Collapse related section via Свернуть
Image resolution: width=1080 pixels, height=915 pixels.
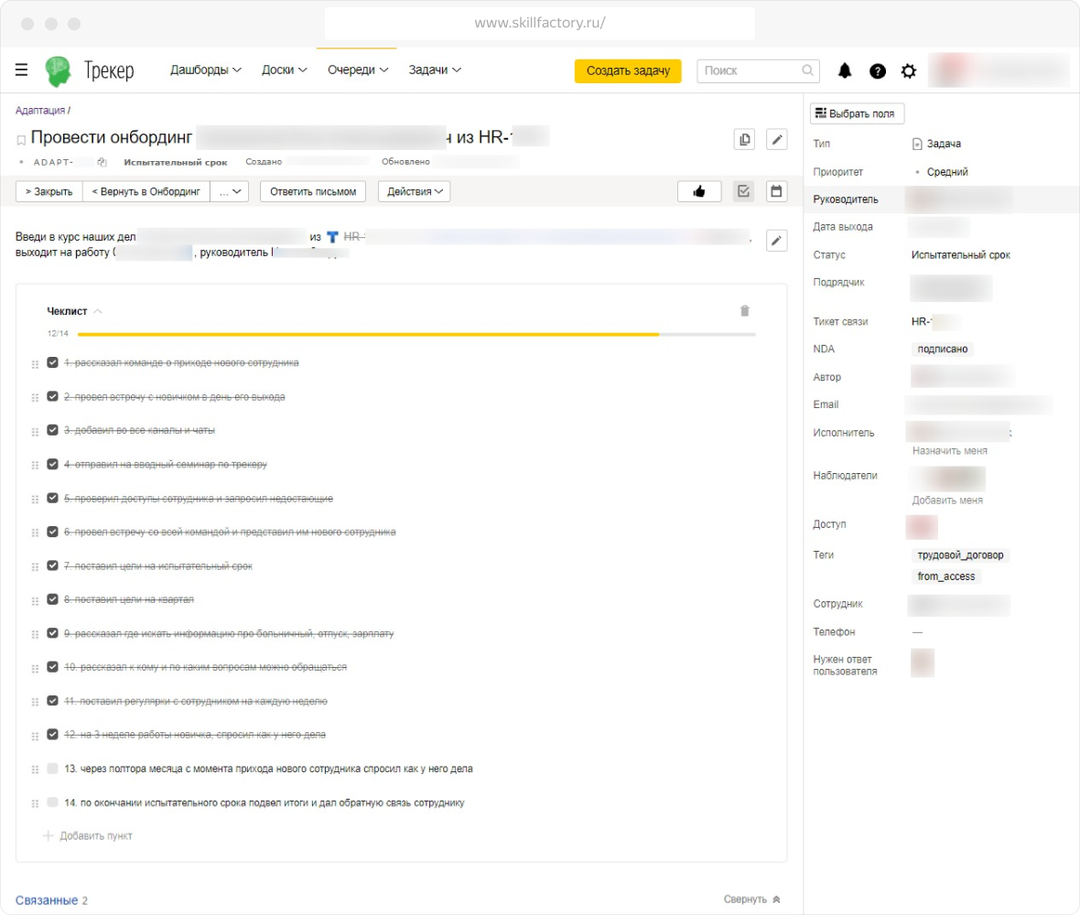point(751,899)
